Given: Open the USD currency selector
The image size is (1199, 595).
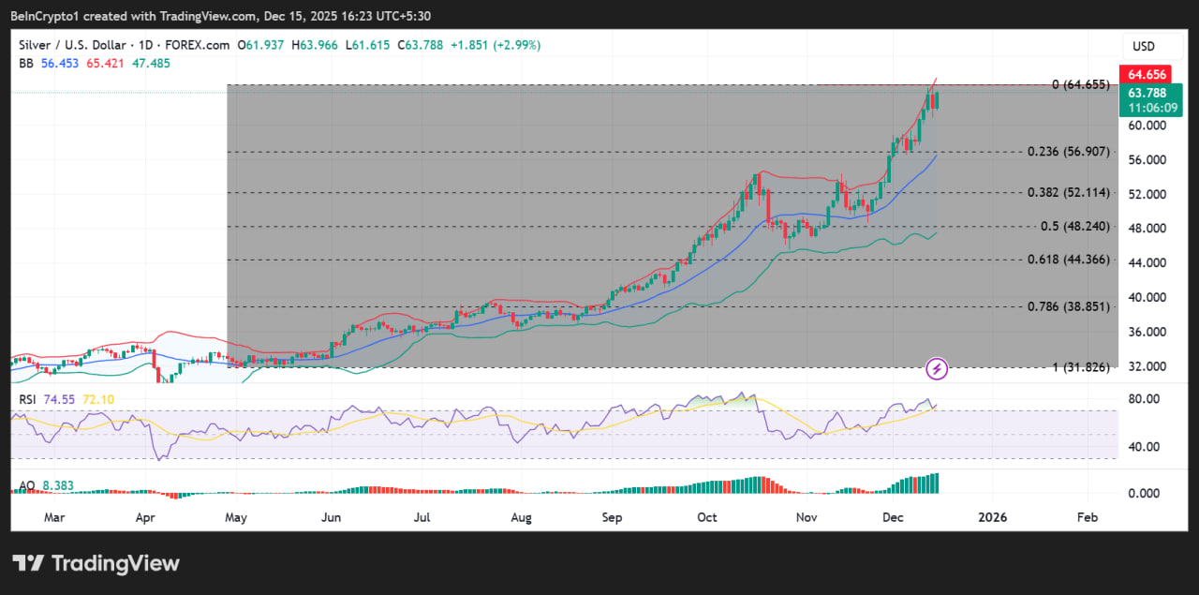Looking at the screenshot, I should click(1144, 46).
